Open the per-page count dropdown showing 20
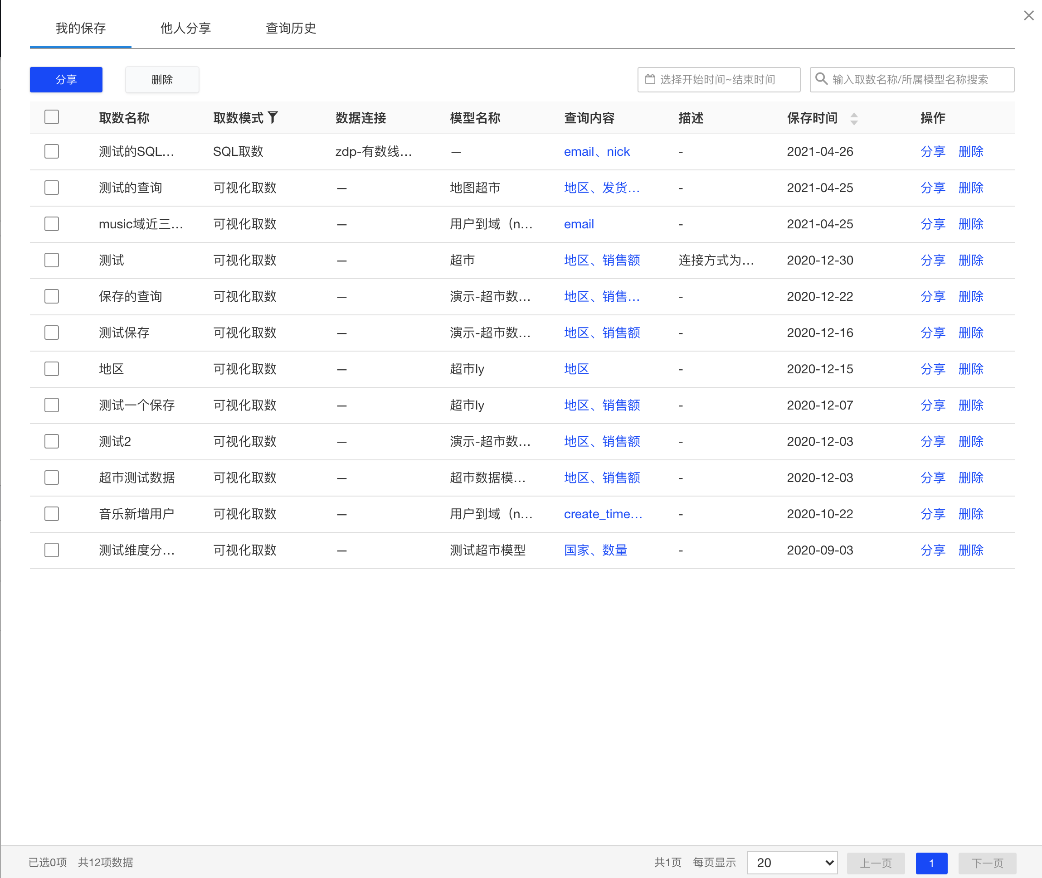This screenshot has height=878, width=1042. coord(792,863)
